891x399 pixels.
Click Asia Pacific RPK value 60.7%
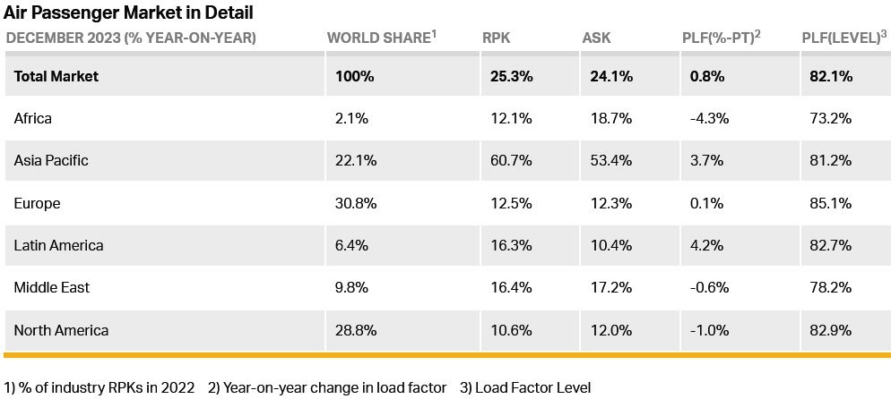point(511,160)
